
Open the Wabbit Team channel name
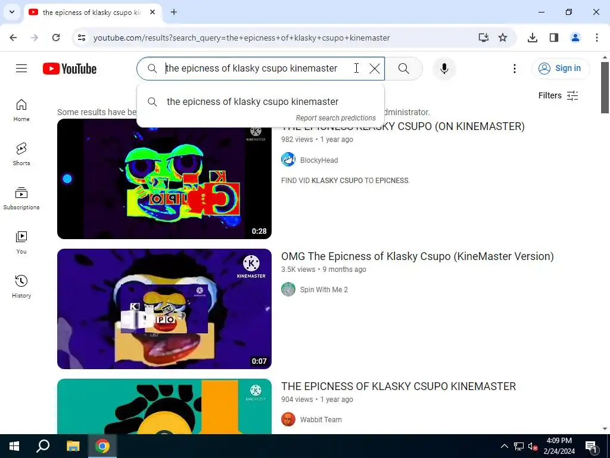coord(321,419)
